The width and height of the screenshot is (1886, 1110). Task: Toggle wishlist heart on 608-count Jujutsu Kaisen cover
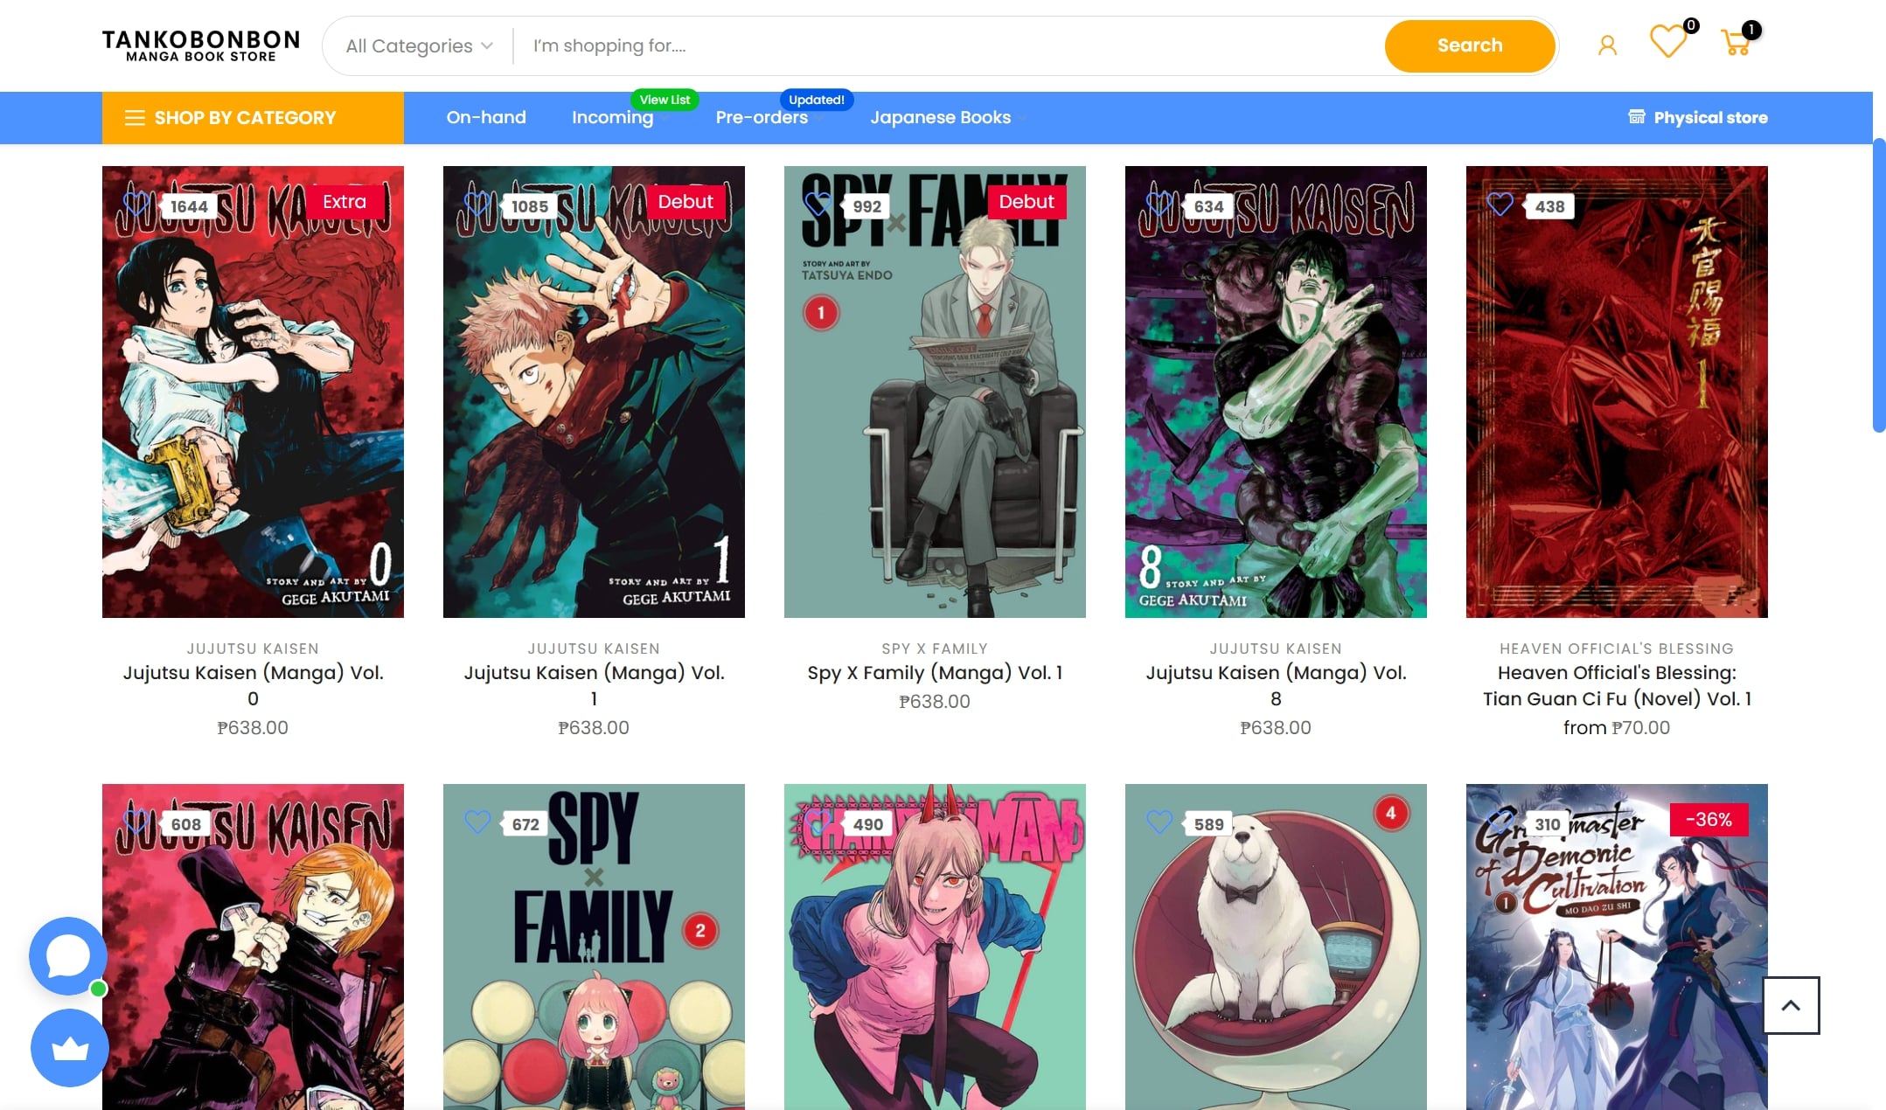point(136,822)
